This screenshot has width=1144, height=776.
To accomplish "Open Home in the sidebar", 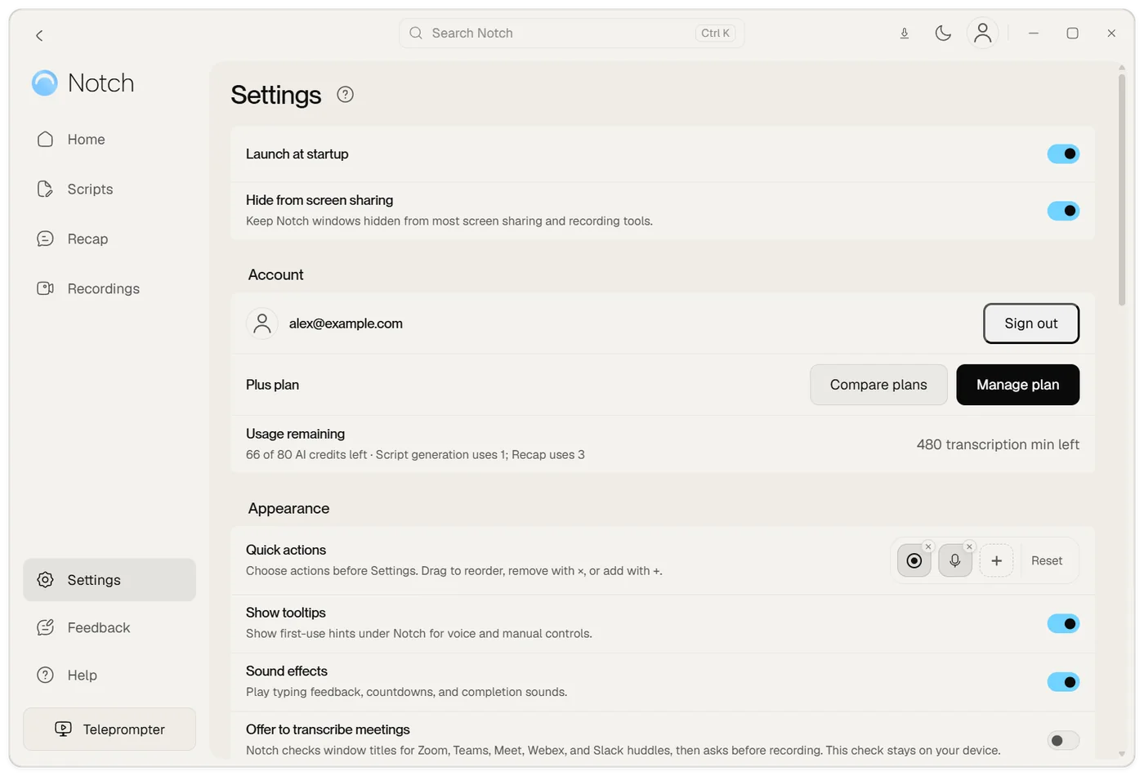I will (109, 140).
